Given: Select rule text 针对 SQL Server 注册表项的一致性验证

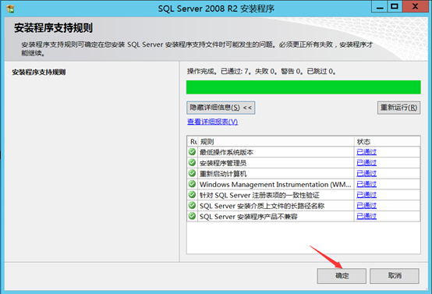Looking at the screenshot, I should point(260,195).
